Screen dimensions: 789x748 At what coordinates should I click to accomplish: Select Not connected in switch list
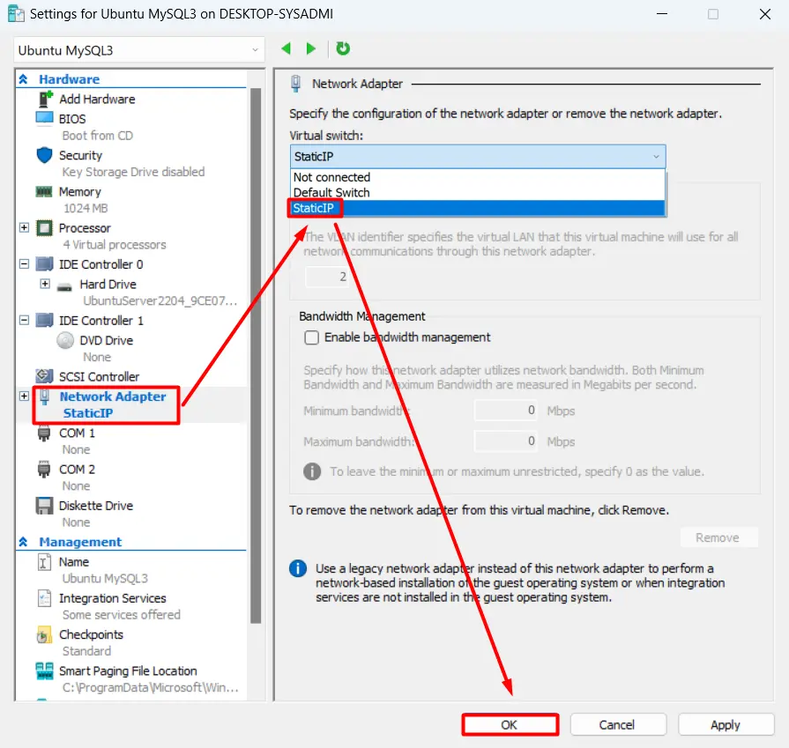pyautogui.click(x=331, y=177)
